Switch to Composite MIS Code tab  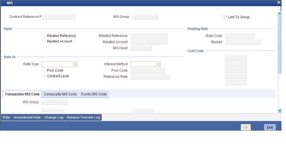(60, 94)
